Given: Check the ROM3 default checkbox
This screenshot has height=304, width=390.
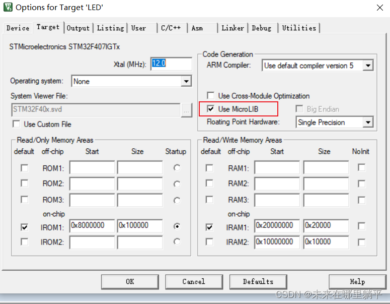Looking at the screenshot, I should pos(24,200).
